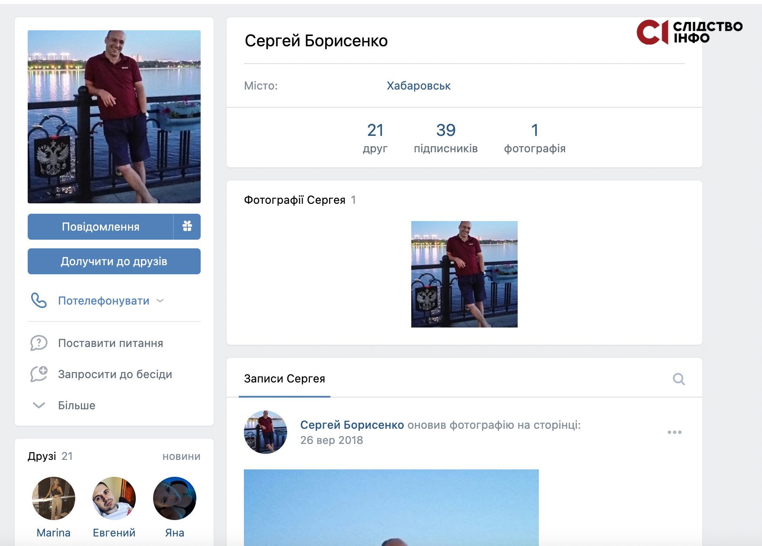Open the Хабаровськ city link
The width and height of the screenshot is (762, 546).
pos(418,86)
